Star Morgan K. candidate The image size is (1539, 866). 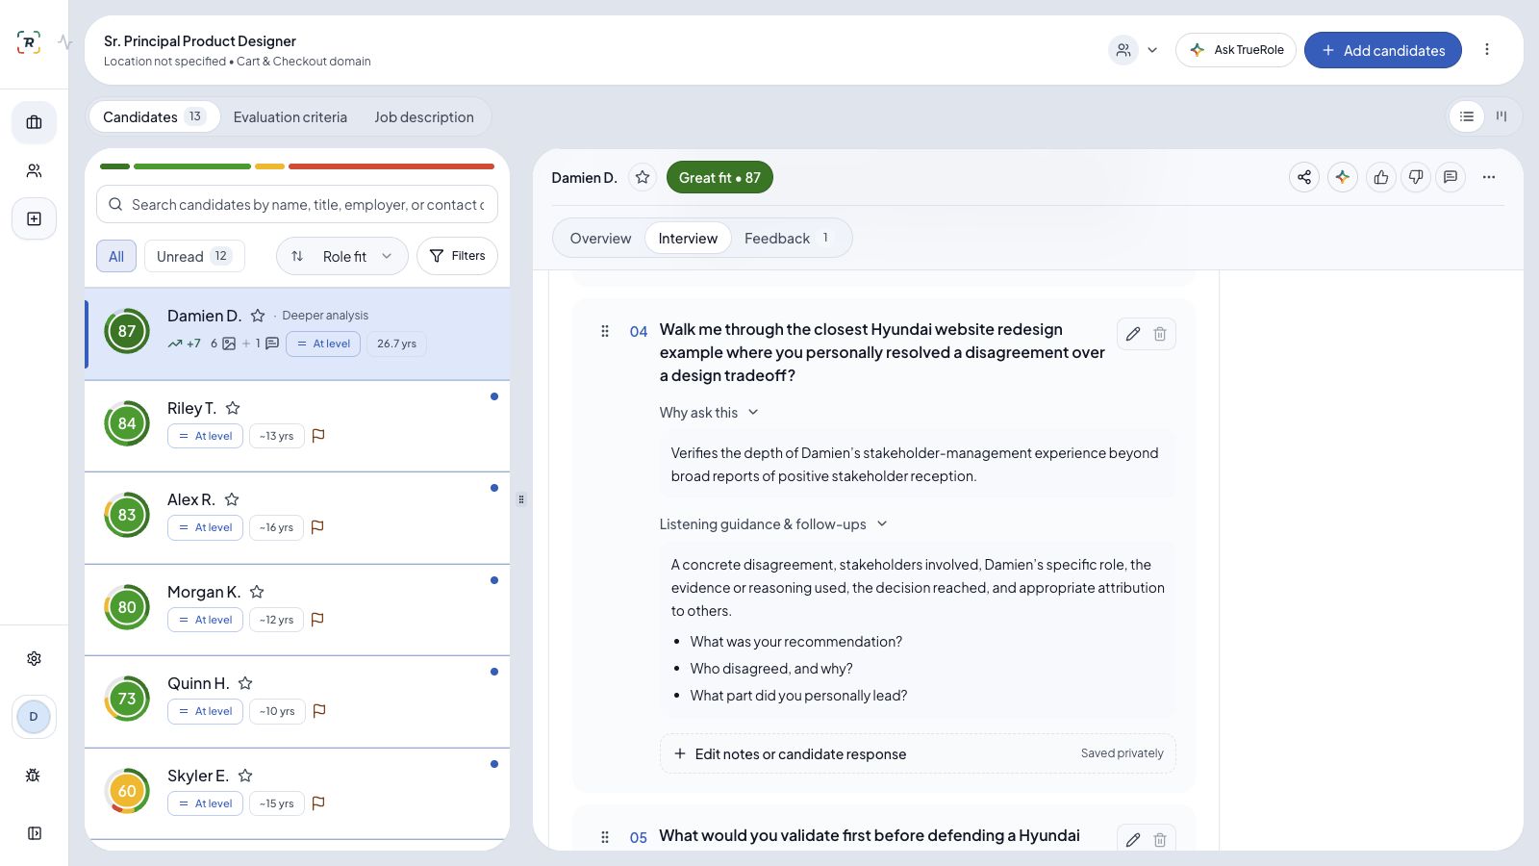(x=257, y=592)
